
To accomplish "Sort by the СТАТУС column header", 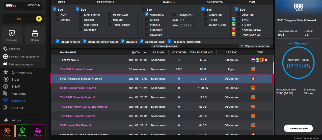I will (231, 53).
